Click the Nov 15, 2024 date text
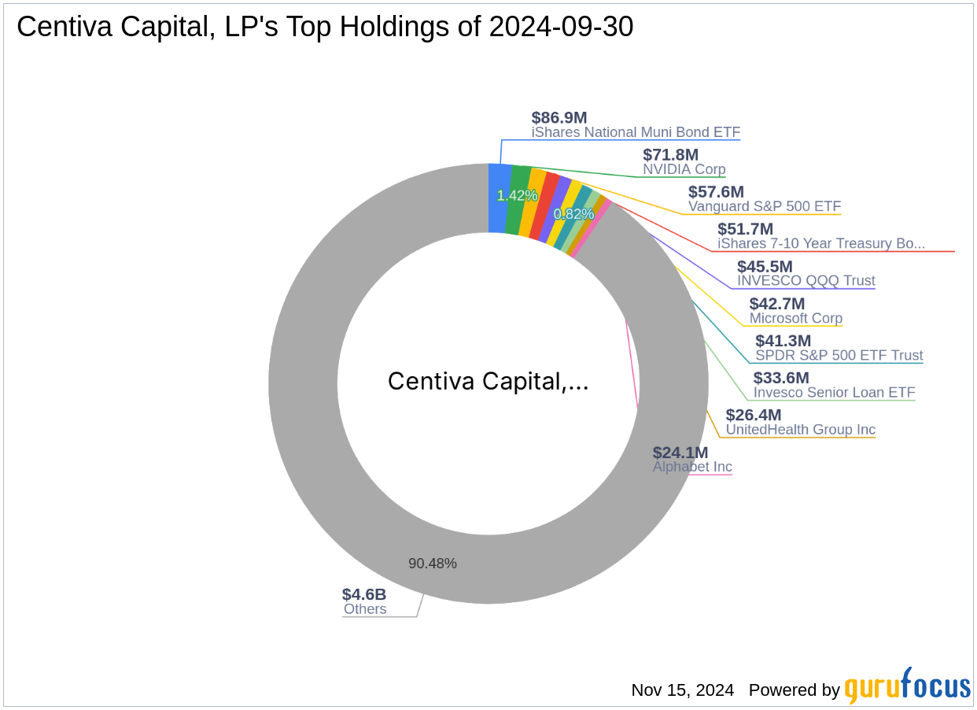 tap(681, 690)
